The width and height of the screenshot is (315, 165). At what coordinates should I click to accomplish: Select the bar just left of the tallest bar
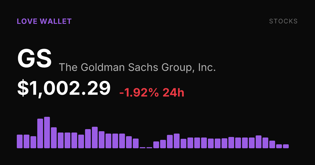[40, 133]
